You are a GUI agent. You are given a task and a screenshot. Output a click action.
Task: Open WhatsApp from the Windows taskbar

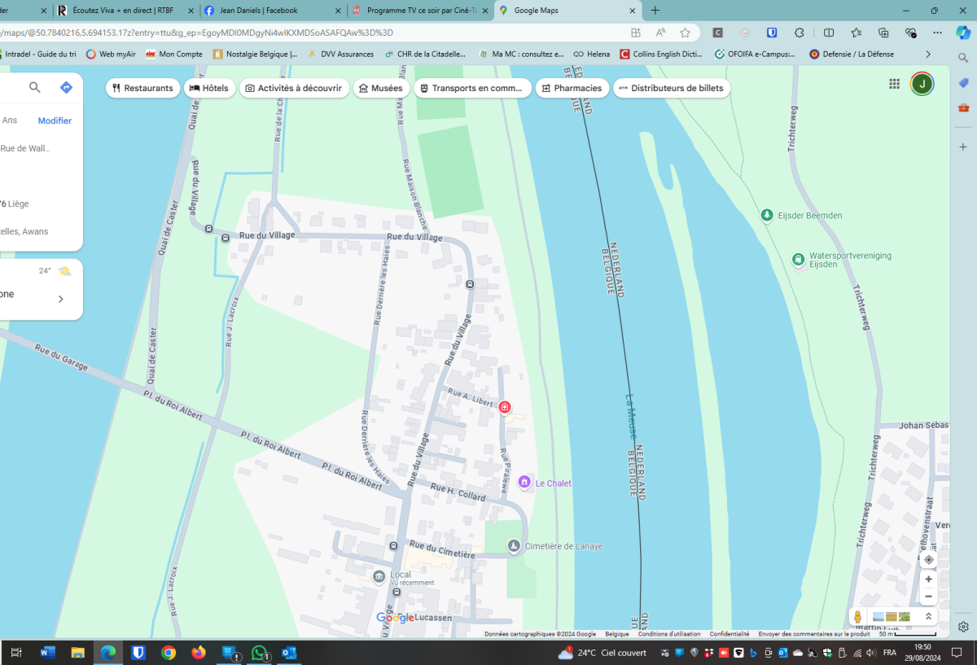pyautogui.click(x=260, y=653)
